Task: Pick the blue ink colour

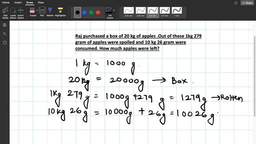Action: [84, 12]
